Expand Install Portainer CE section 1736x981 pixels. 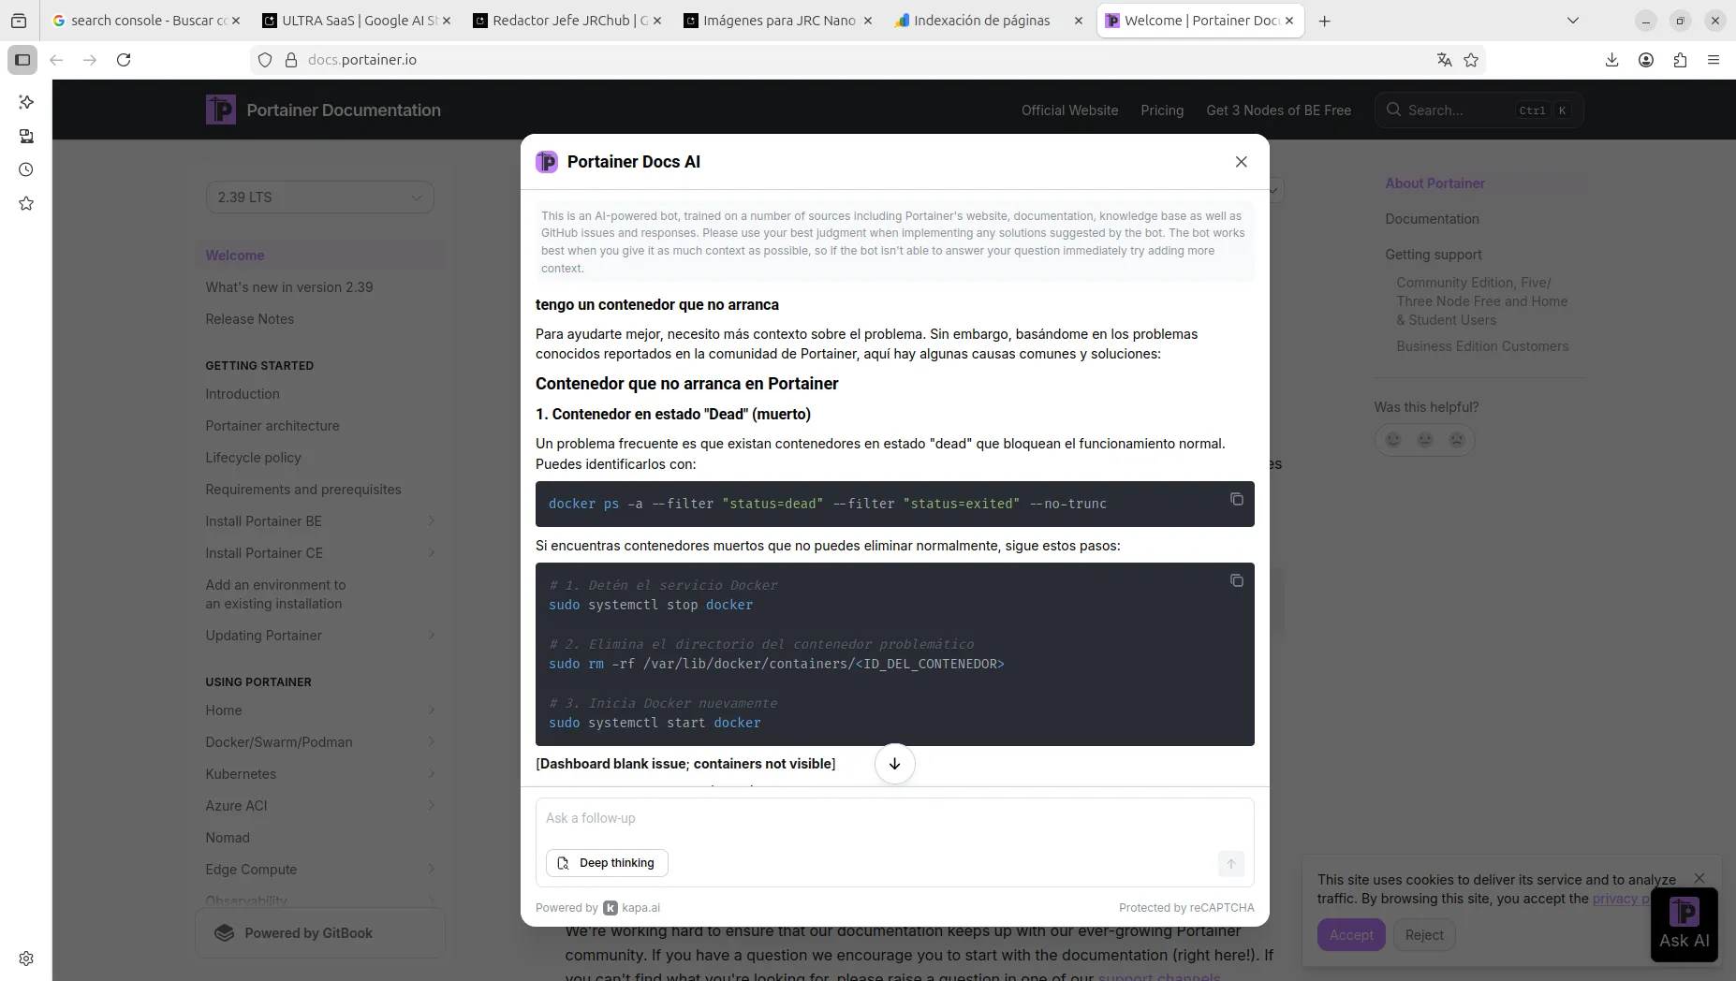(432, 553)
